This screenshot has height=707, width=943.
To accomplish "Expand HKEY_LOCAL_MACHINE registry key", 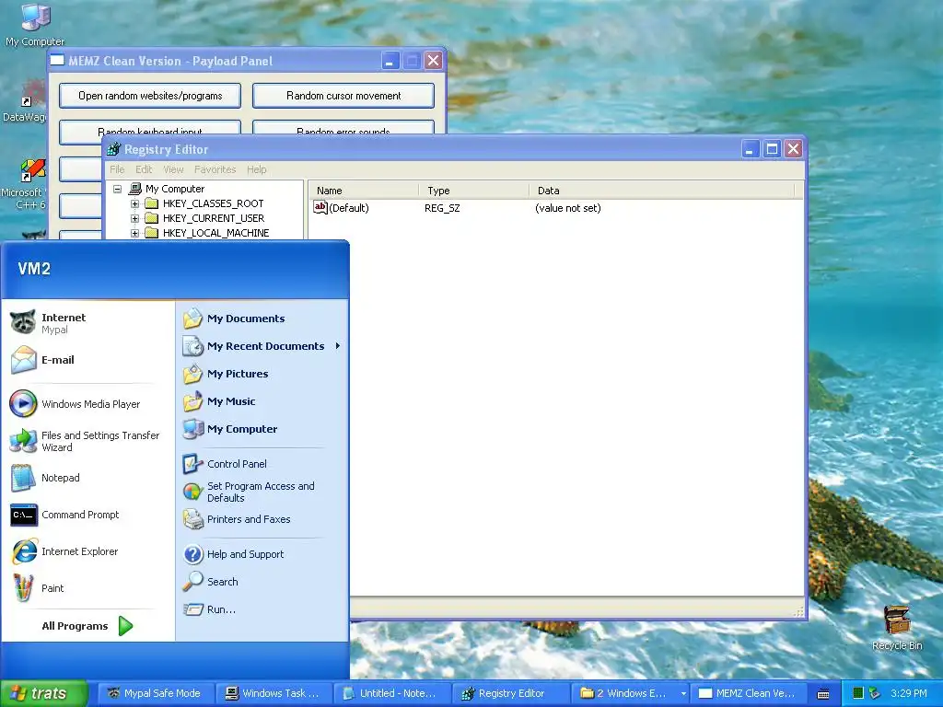I will [134, 233].
